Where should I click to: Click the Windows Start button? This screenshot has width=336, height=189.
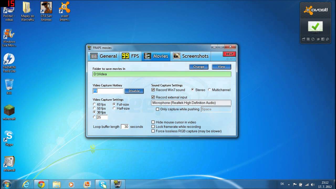coord(6,184)
